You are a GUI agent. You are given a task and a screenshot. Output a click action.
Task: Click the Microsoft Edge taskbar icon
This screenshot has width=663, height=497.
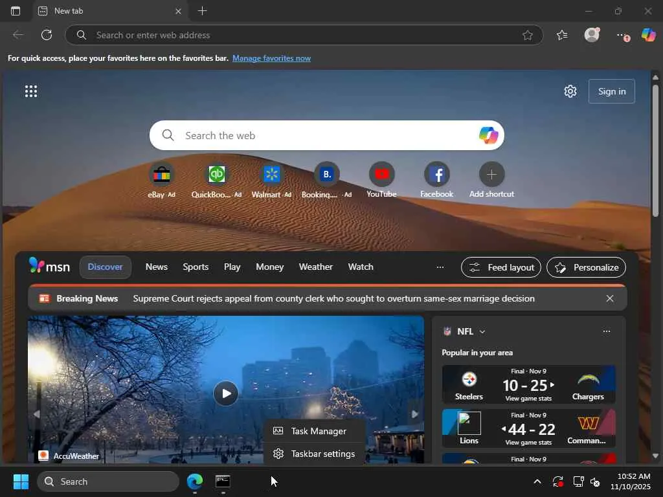tap(195, 481)
